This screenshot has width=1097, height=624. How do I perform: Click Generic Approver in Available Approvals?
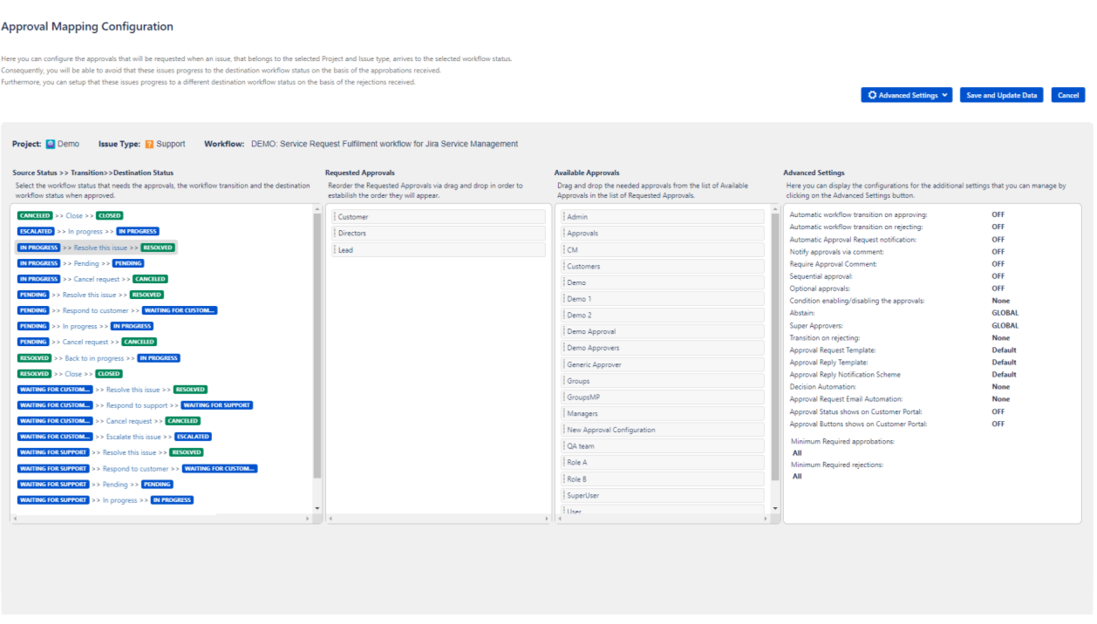click(662, 364)
